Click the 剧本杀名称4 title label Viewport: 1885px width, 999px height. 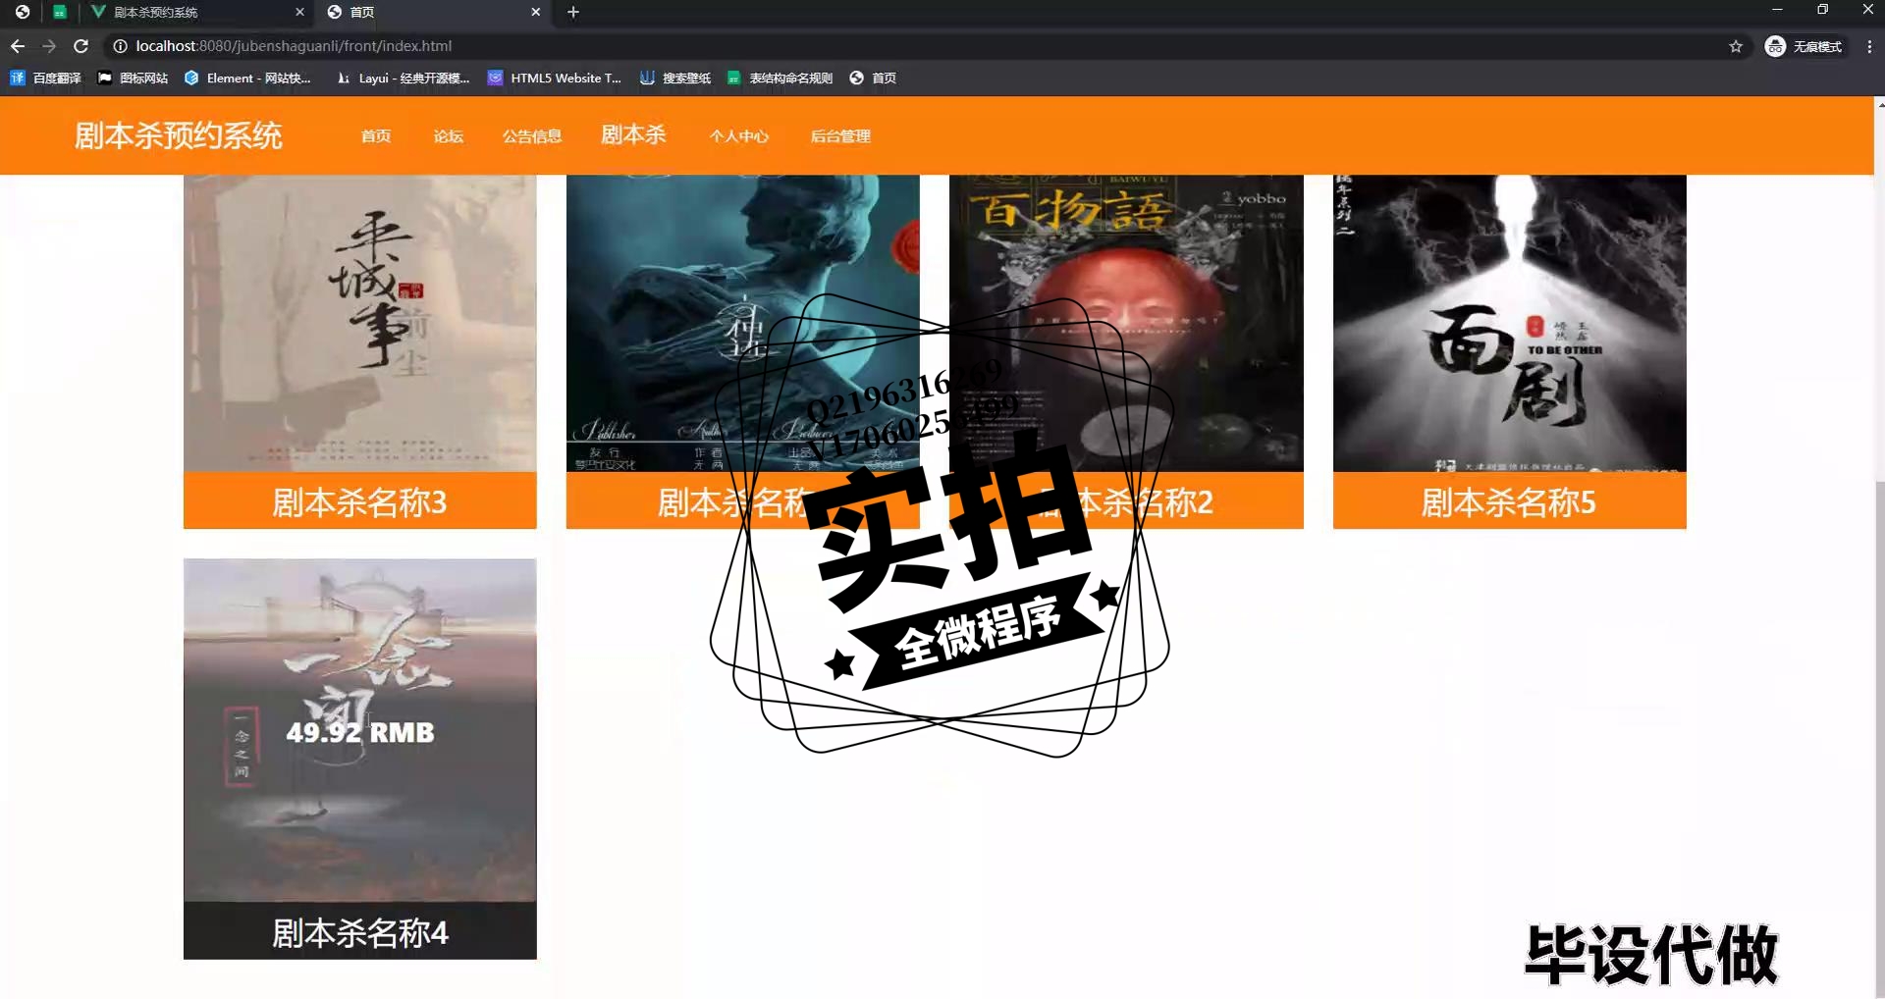point(360,931)
